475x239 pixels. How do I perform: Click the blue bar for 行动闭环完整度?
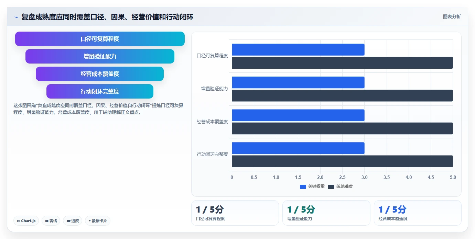point(298,148)
